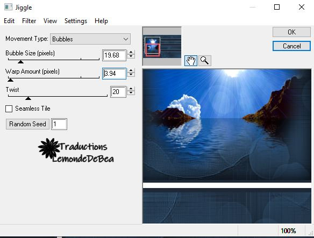Screen dimensions: 314x238
Task: Decrease Warp Amount with down arrow
Action: click(x=131, y=75)
